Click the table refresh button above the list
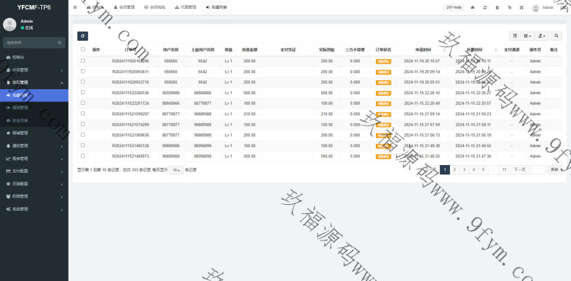 (83, 36)
